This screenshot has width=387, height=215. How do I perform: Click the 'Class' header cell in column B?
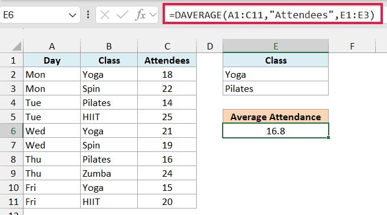109,61
